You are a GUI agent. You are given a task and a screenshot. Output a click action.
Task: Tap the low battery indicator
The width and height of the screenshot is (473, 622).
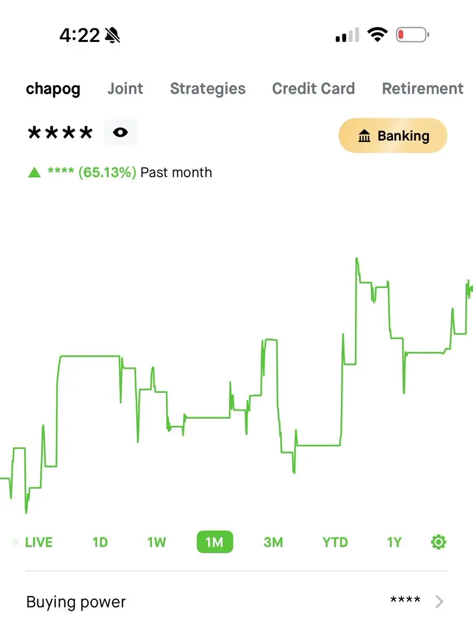point(413,35)
